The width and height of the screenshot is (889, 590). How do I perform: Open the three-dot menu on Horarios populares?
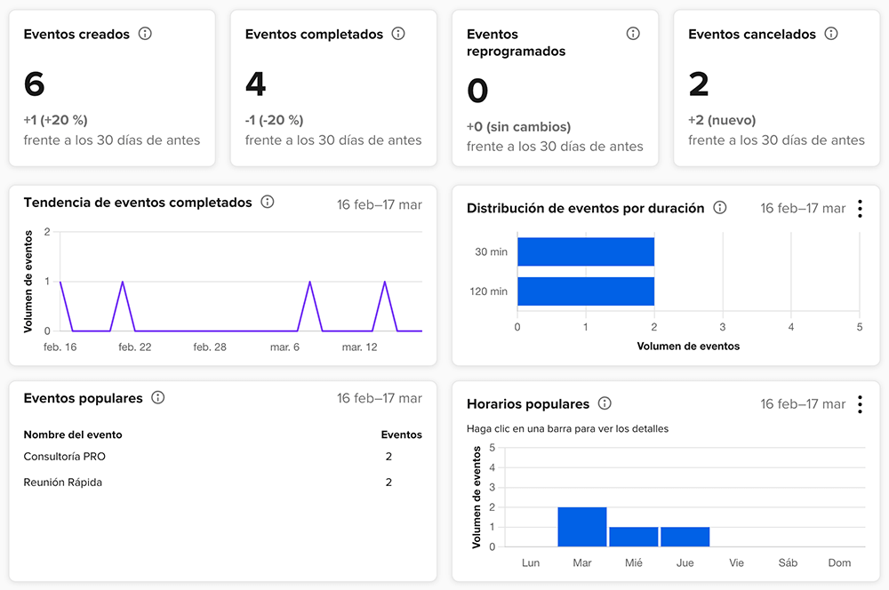(860, 404)
